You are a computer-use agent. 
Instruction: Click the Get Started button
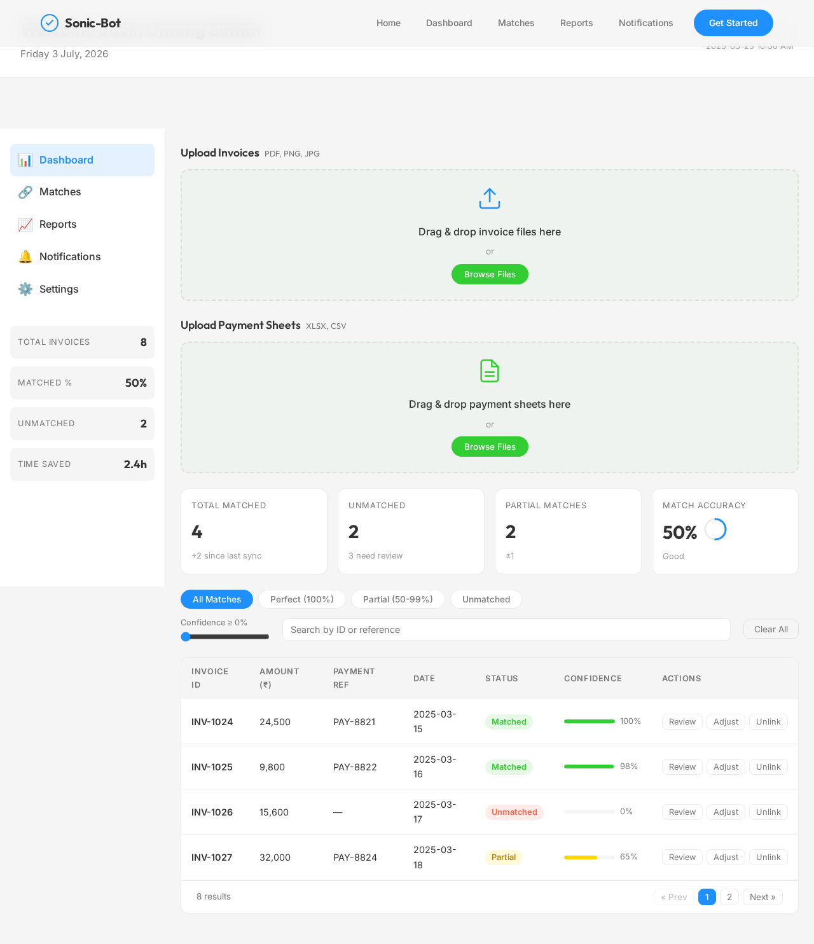coord(733,23)
